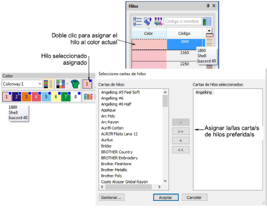Select palette color 8 white

[x=75, y=97]
